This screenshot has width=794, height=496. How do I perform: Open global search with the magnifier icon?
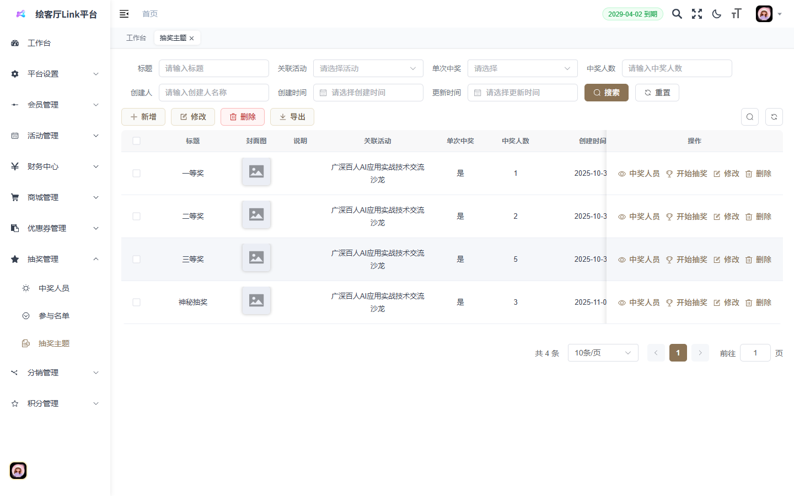pyautogui.click(x=677, y=13)
